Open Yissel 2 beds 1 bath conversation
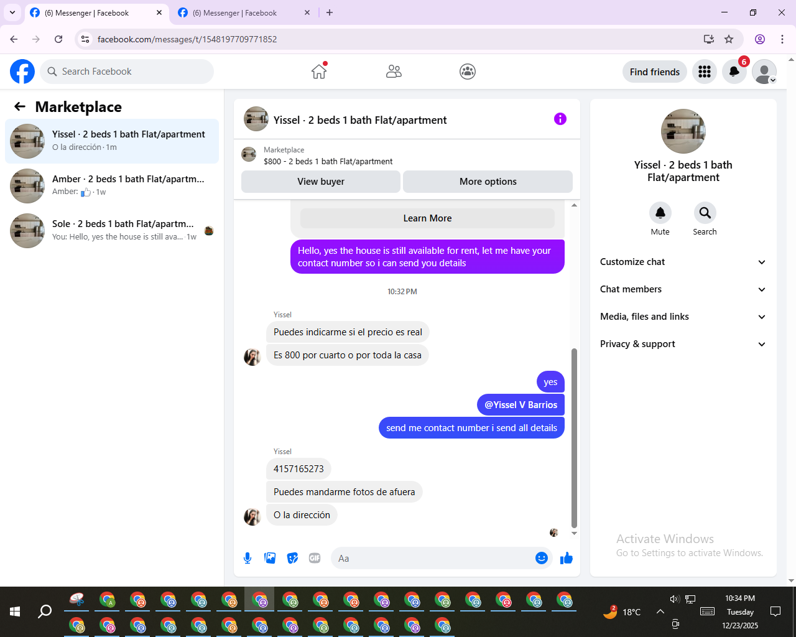The image size is (796, 637). pos(112,141)
